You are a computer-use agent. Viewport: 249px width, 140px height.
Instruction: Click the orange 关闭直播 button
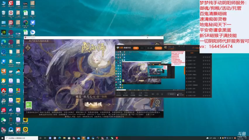(x=158, y=48)
